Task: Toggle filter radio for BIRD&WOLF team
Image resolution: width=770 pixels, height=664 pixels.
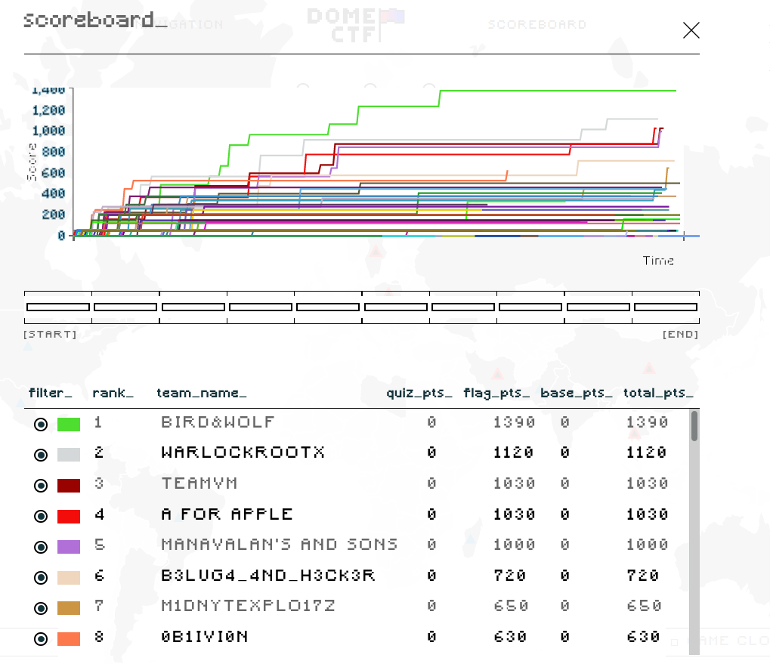Action: point(41,425)
